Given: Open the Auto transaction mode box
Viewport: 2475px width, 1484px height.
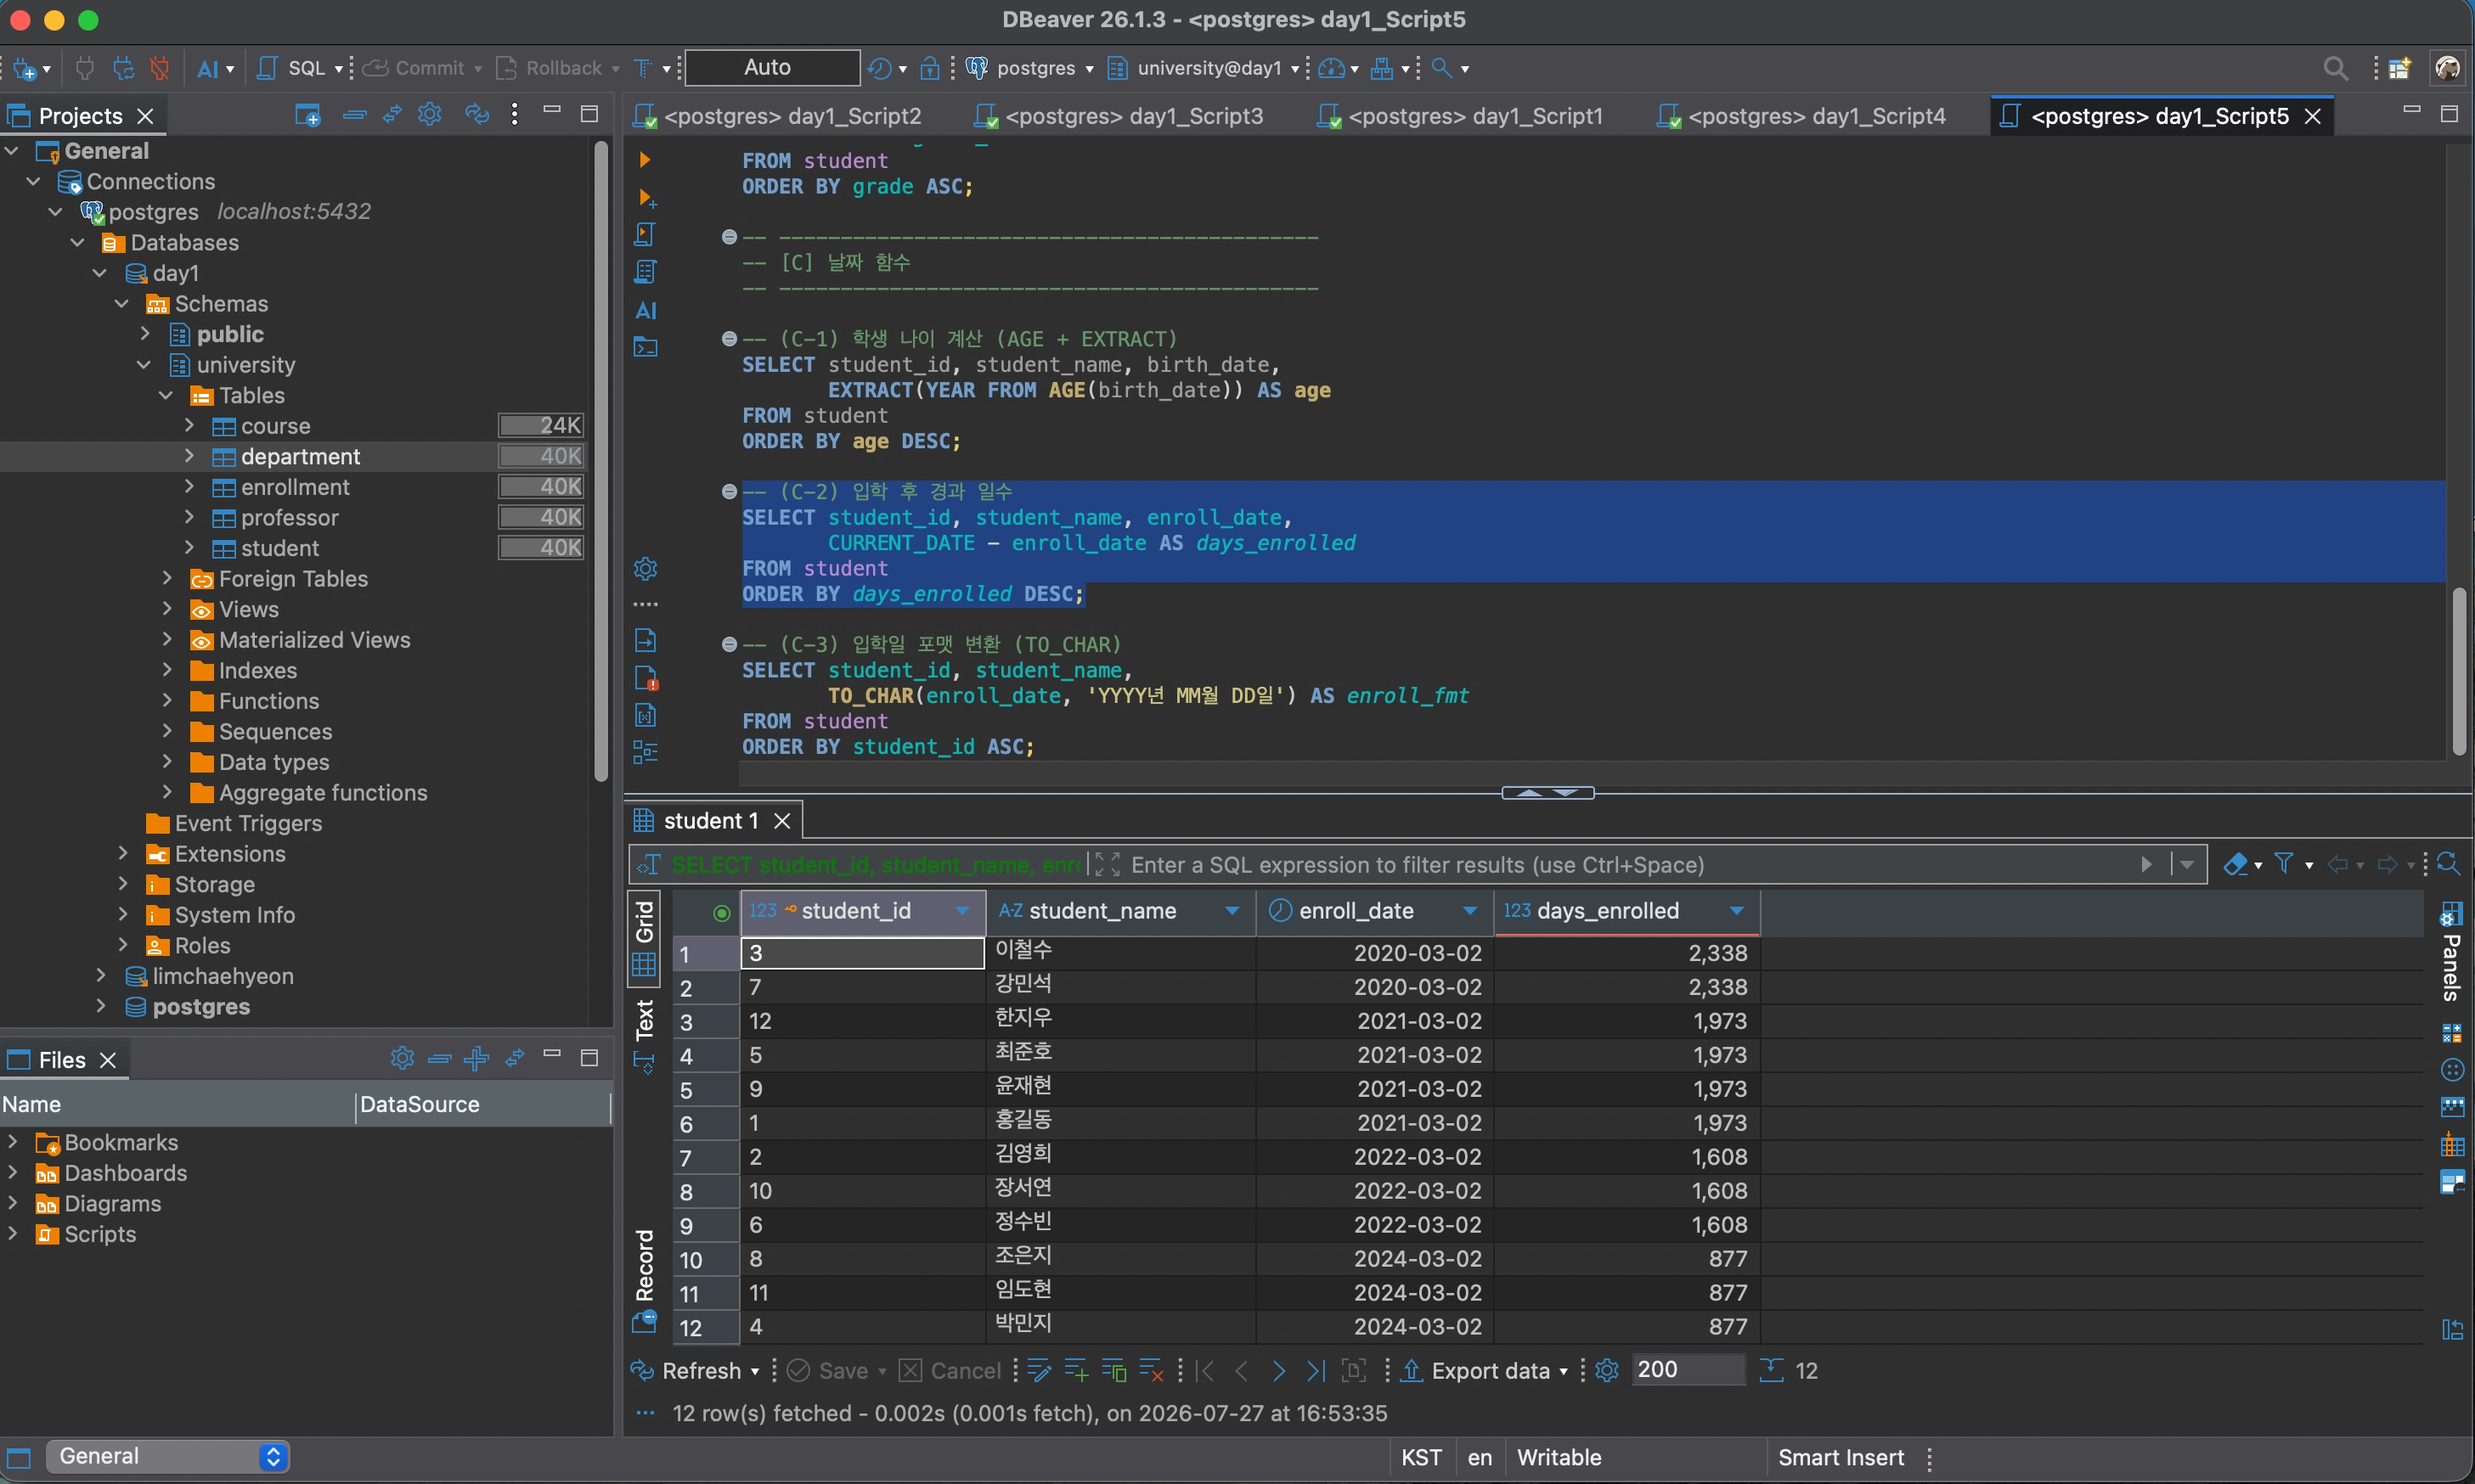Looking at the screenshot, I should coord(770,67).
